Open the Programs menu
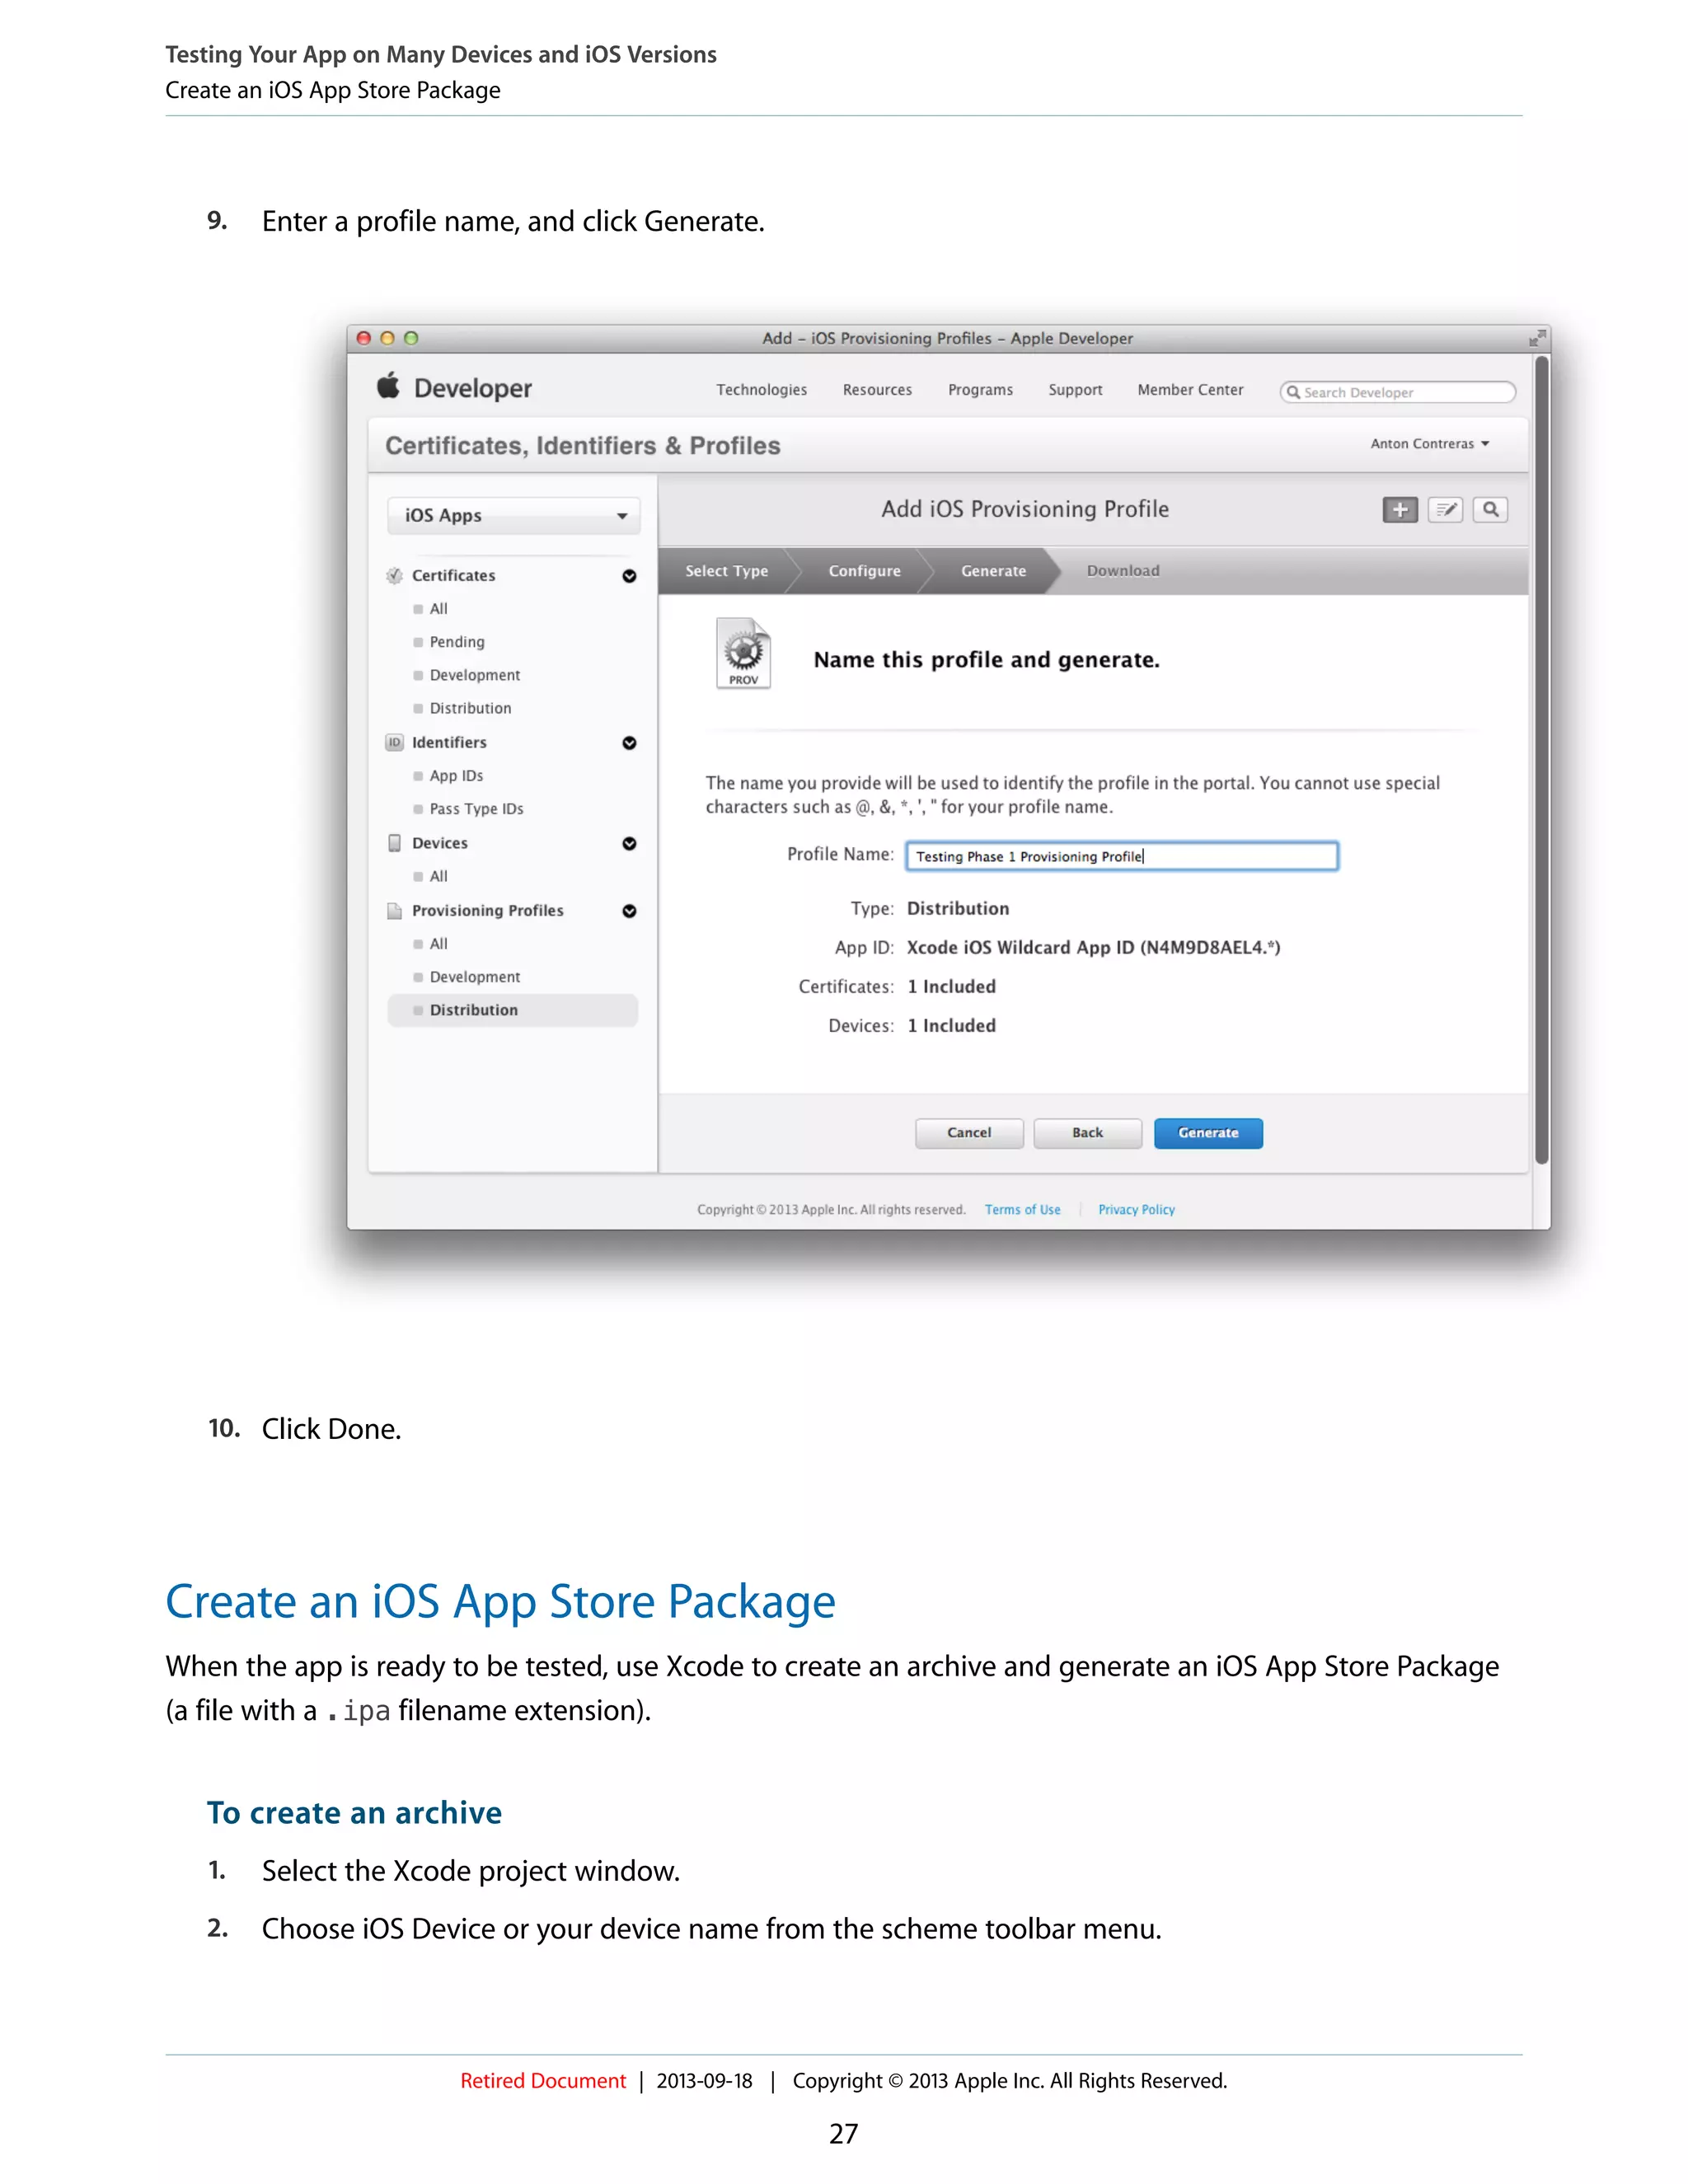The image size is (1688, 2184). point(980,390)
